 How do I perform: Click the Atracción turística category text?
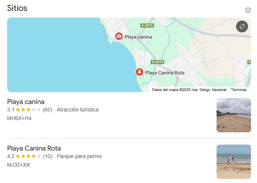pyautogui.click(x=77, y=110)
